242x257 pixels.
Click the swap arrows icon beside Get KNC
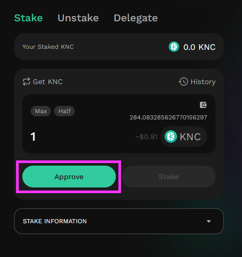pos(26,82)
